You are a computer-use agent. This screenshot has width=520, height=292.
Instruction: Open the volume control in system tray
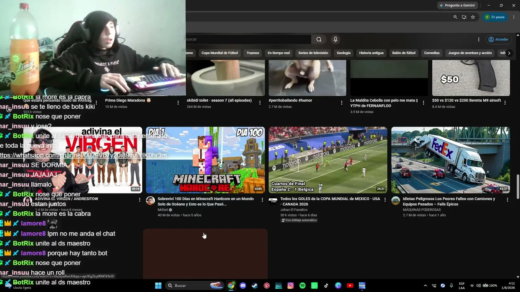pos(478,286)
